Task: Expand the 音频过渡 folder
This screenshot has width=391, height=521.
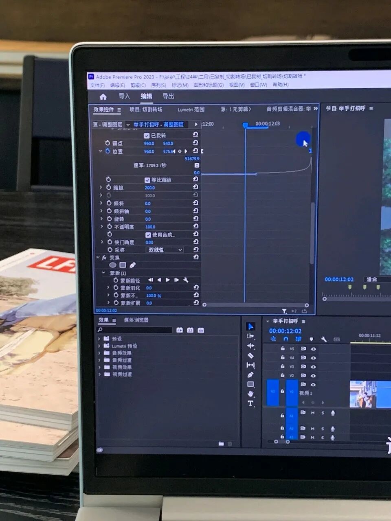Action: tap(99, 360)
